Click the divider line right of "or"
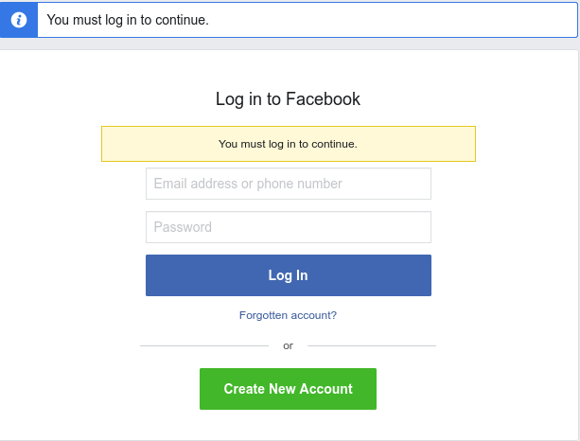 tap(372, 345)
